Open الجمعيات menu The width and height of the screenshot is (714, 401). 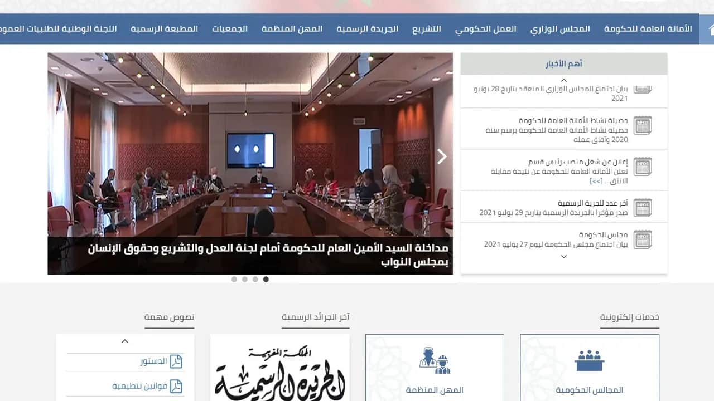pos(230,29)
